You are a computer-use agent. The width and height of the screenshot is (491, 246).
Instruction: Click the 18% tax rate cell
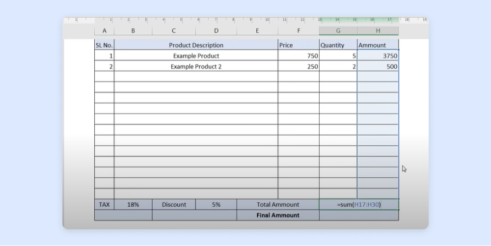pos(133,205)
